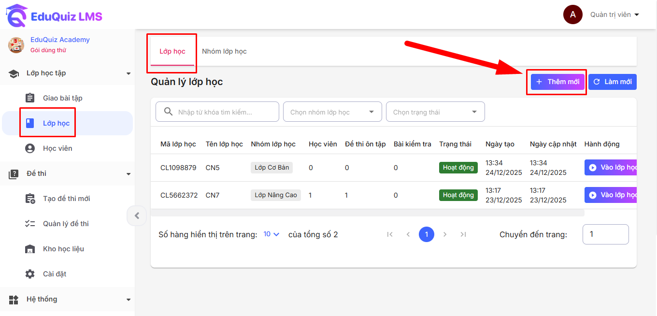
Task: Click the person icon for Học viên
Action: click(30, 148)
